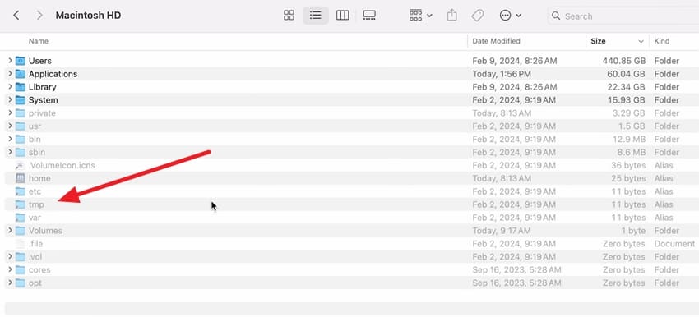Sort by the Kind column header

click(661, 41)
